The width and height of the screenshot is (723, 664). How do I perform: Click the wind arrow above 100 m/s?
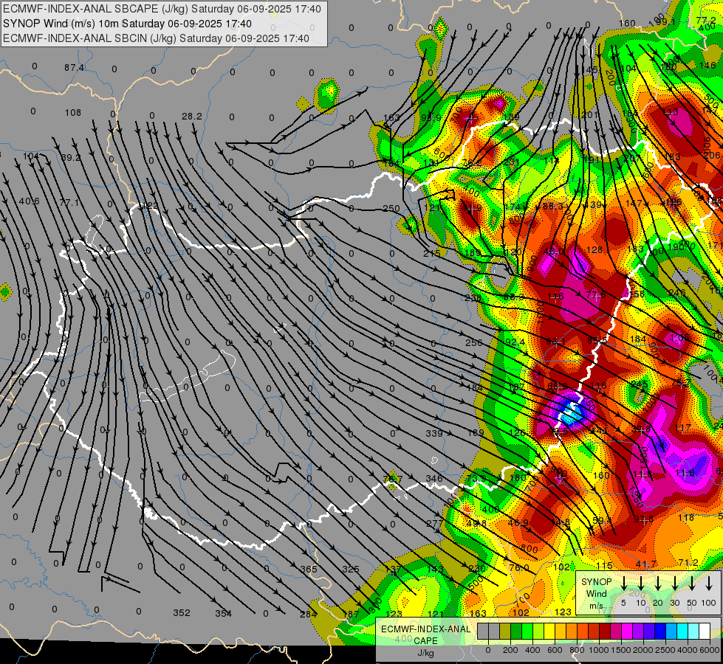(x=709, y=583)
